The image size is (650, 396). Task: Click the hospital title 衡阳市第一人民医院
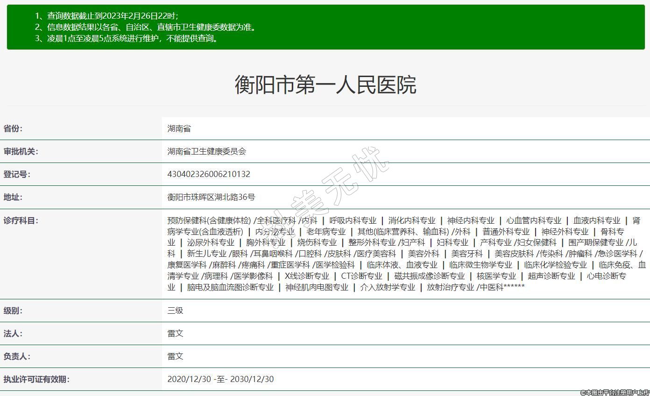point(325,85)
